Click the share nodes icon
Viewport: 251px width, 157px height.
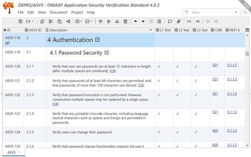68,21
